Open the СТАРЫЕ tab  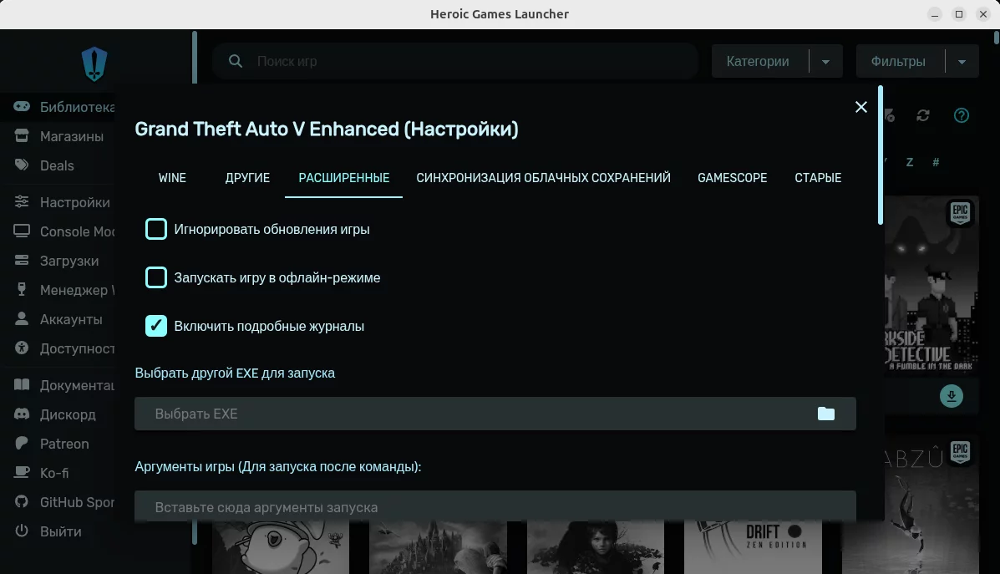pyautogui.click(x=818, y=178)
